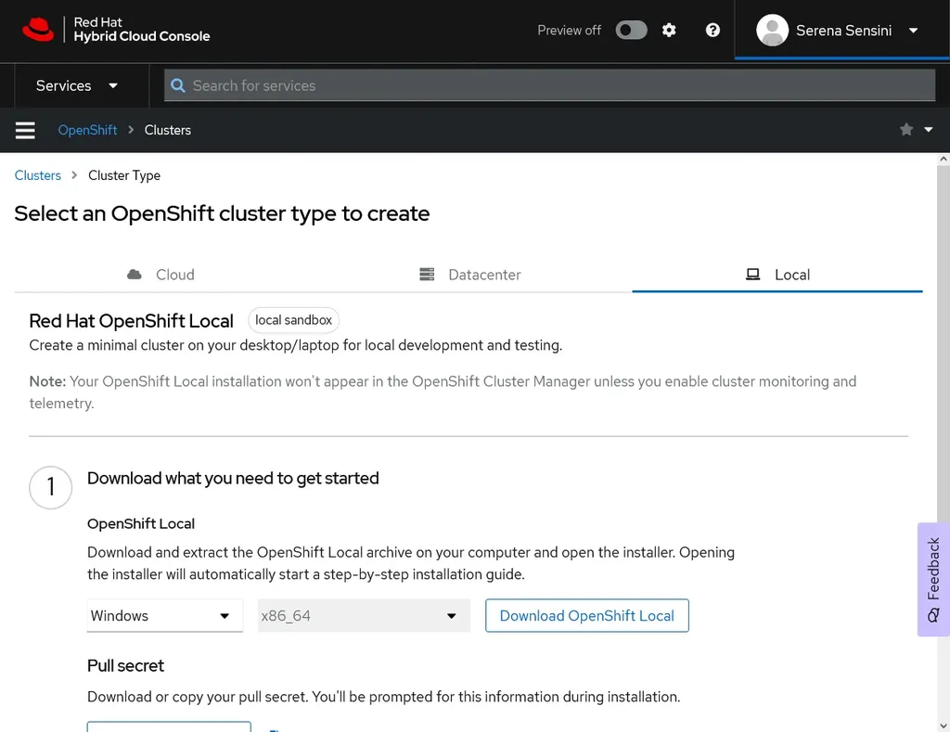Open the Windows operating system dropdown
The height and width of the screenshot is (732, 950).
click(165, 616)
